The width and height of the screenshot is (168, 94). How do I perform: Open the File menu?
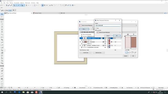1,3
